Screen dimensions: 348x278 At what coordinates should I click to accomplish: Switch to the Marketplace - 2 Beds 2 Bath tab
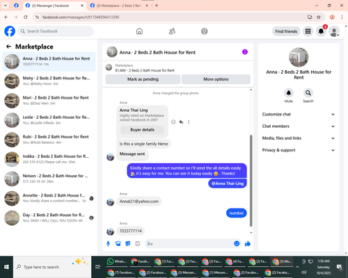tap(119, 6)
